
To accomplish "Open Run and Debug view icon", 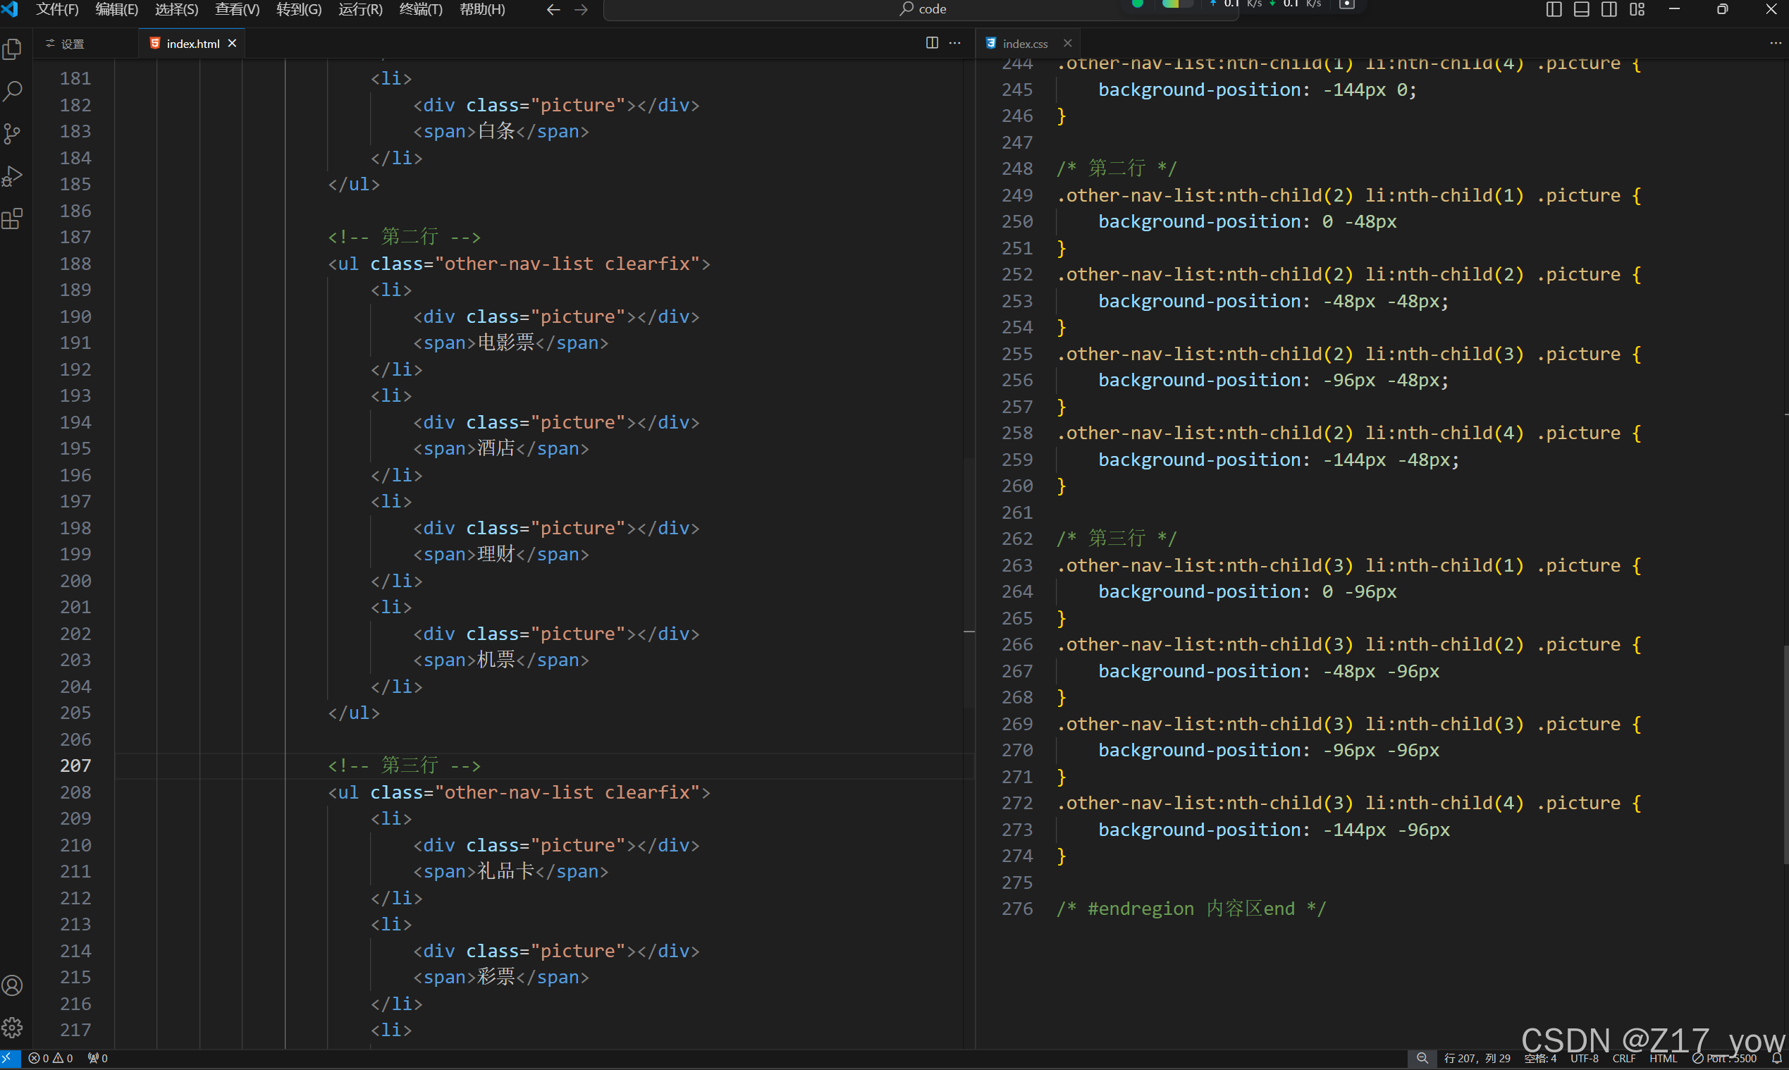I will (x=12, y=177).
